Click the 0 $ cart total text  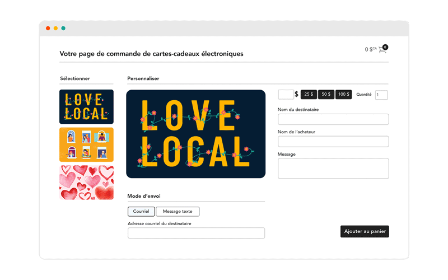pos(371,49)
